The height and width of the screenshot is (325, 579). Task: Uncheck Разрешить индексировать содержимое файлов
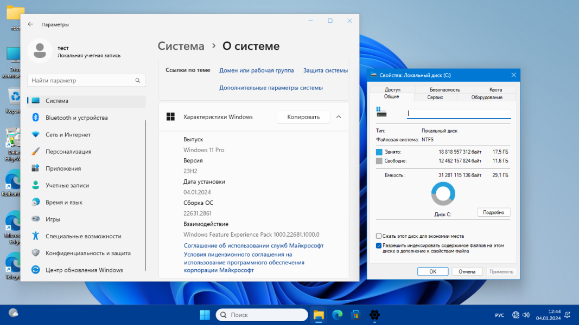(378, 245)
